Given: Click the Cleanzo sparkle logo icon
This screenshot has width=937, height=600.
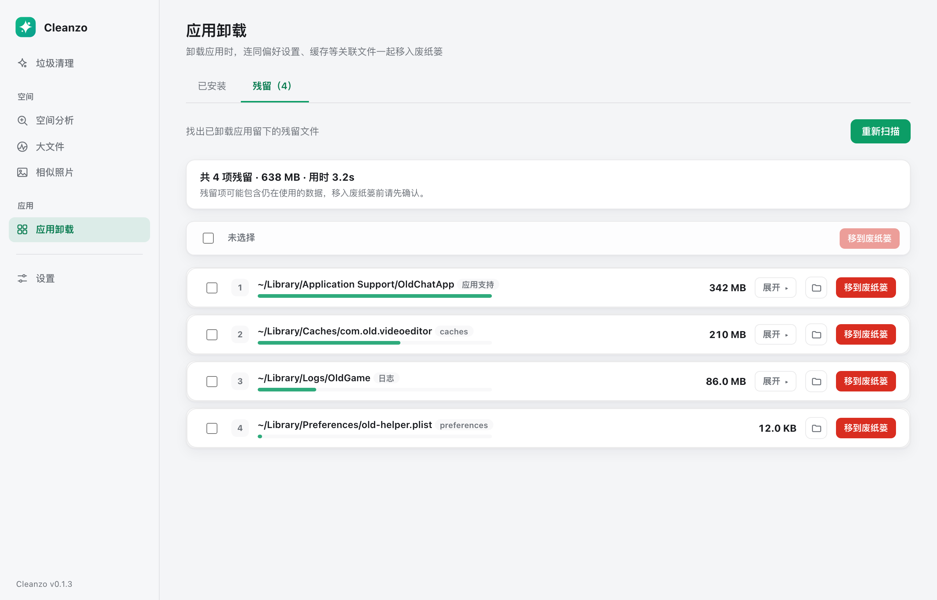Looking at the screenshot, I should (x=26, y=27).
